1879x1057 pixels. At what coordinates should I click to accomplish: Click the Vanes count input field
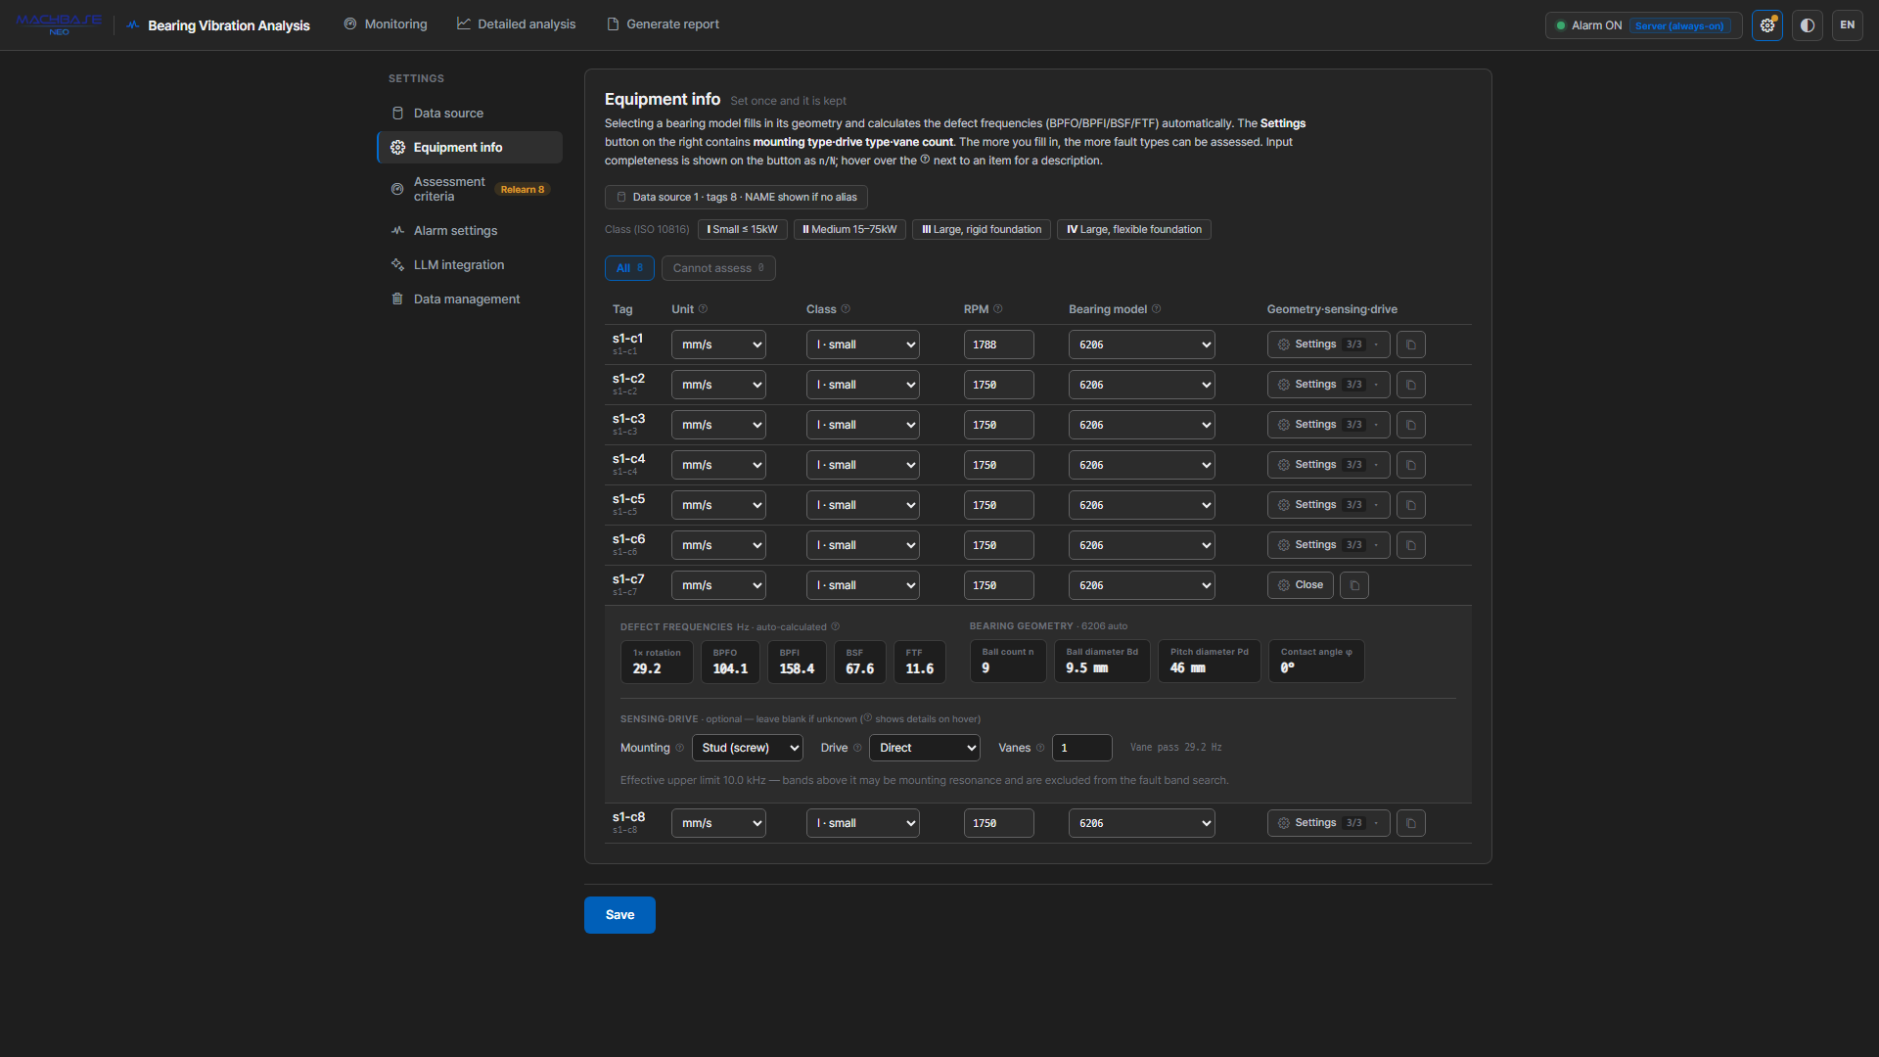tap(1081, 748)
